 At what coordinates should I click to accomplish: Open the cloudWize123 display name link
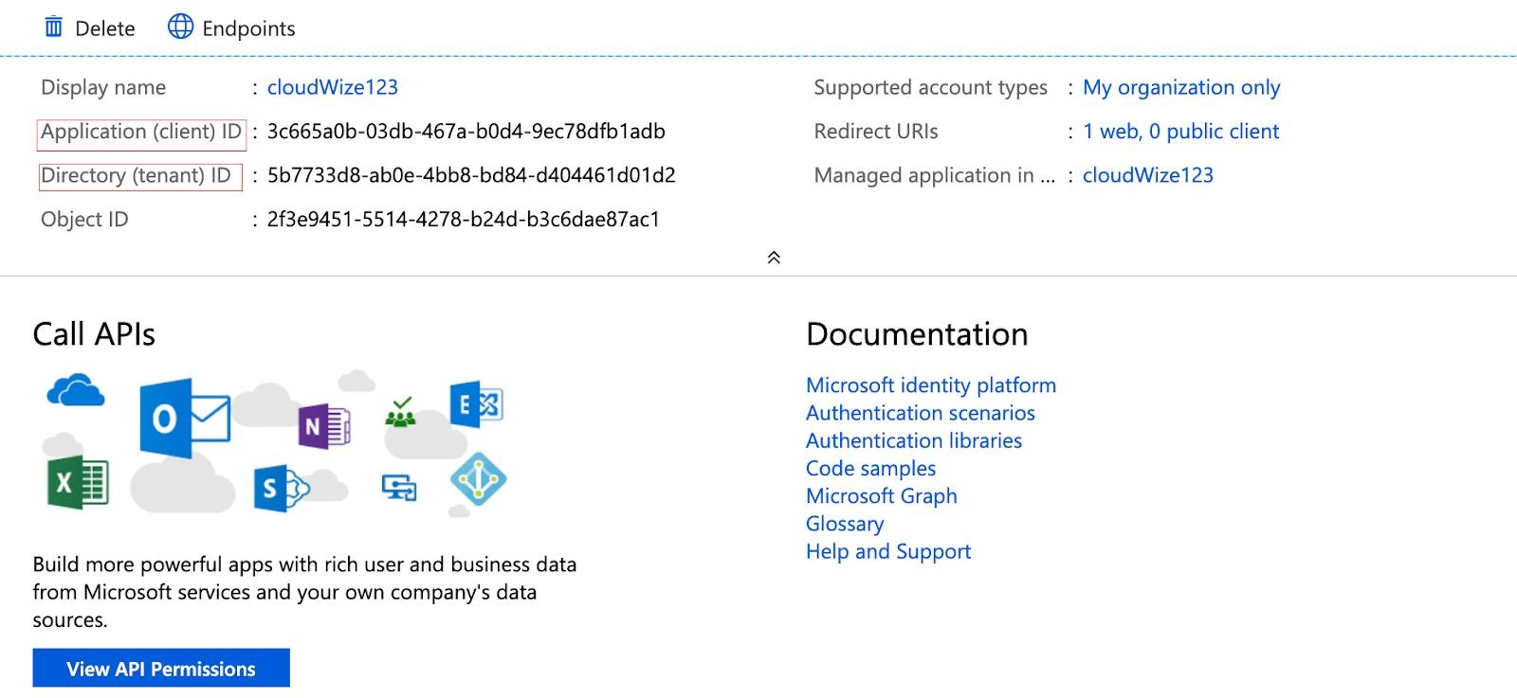pyautogui.click(x=332, y=87)
